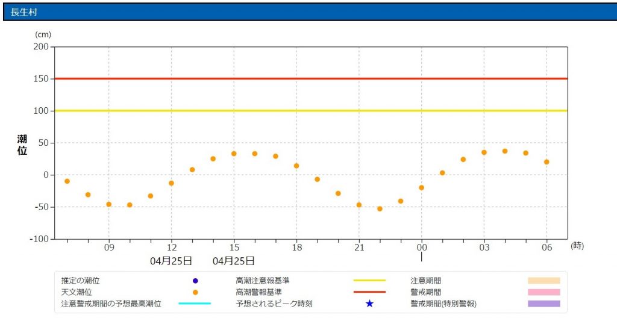This screenshot has height=321, width=617.
Task: Click the 注意期間 legend label
Action: 426,281
